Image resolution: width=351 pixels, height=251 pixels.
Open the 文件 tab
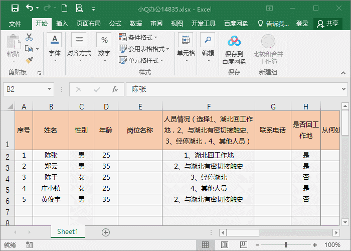coord(15,24)
